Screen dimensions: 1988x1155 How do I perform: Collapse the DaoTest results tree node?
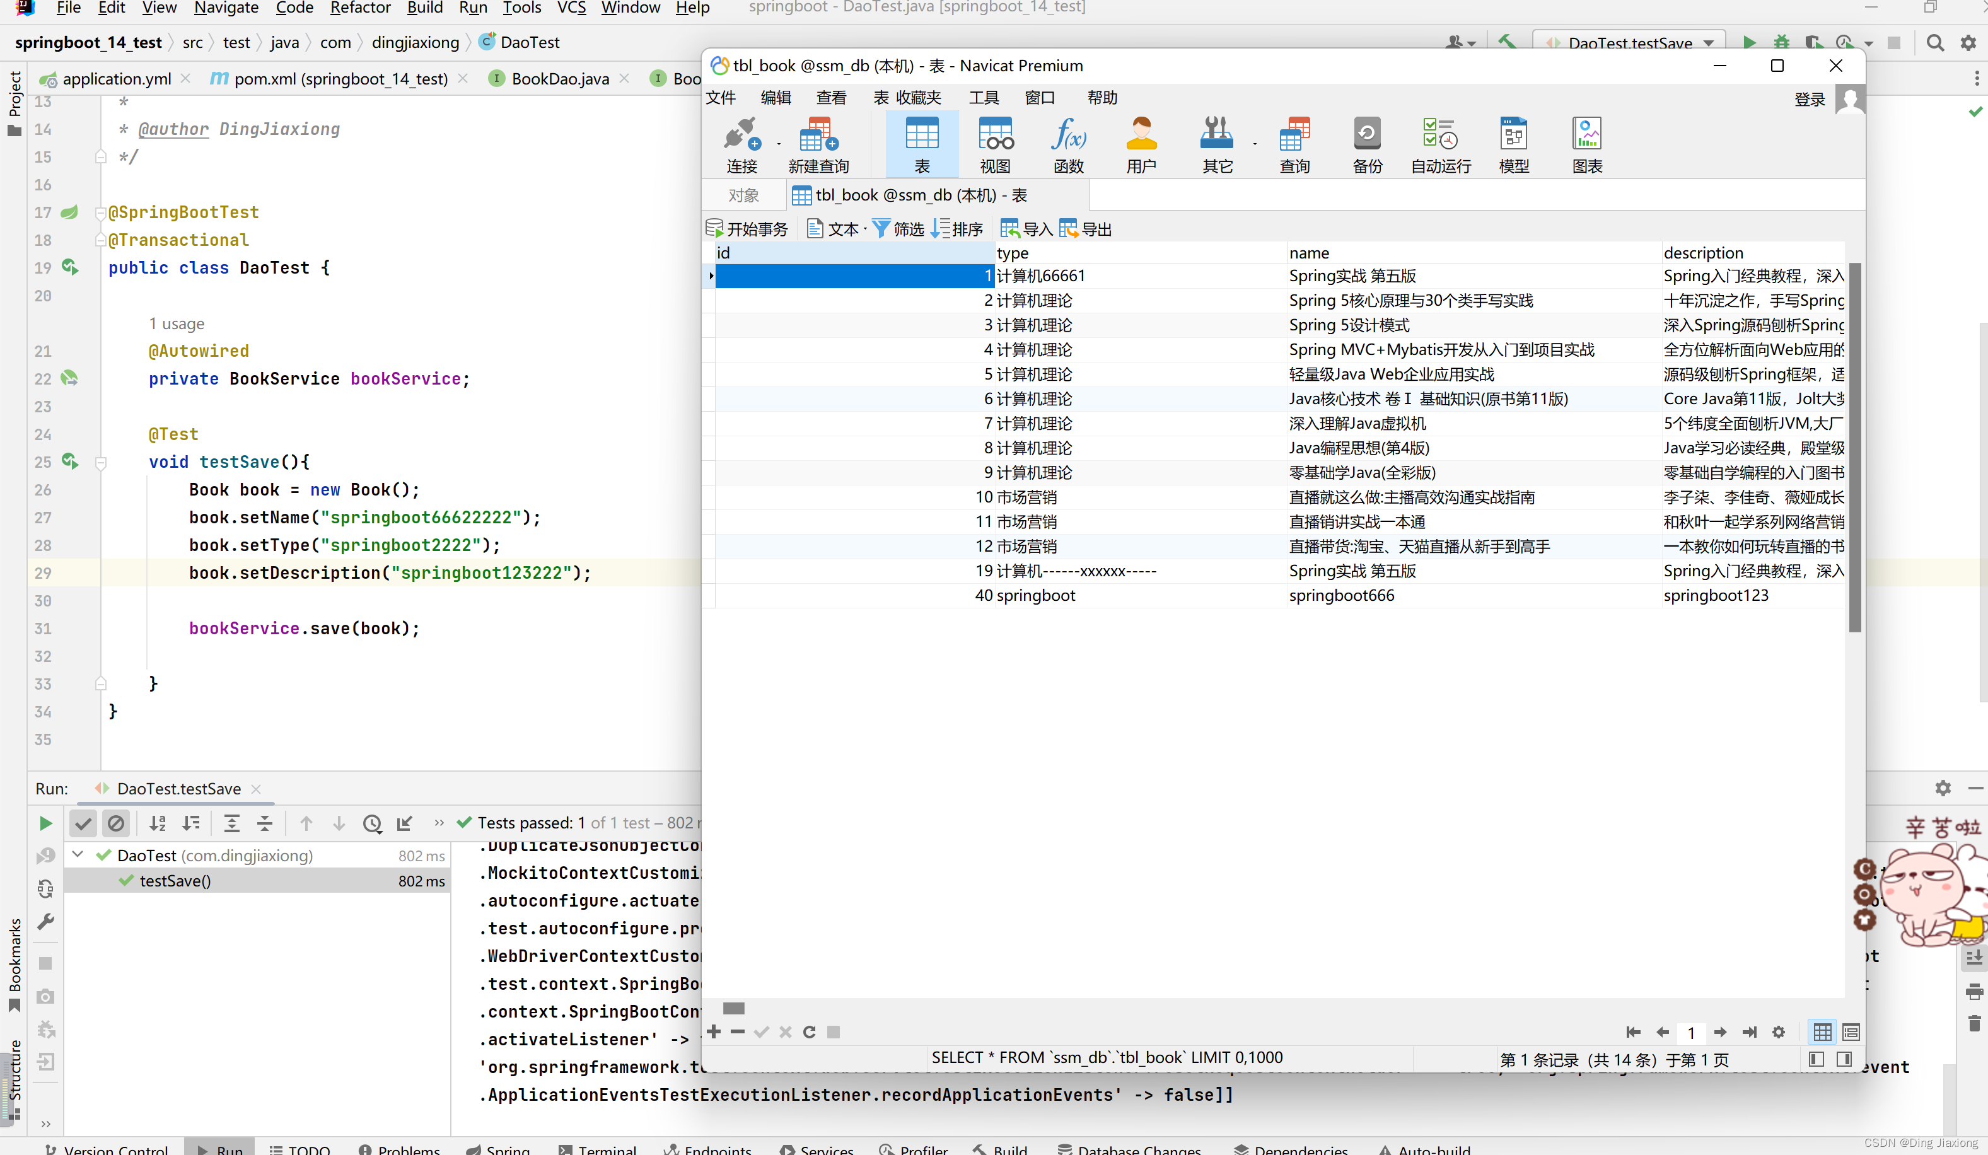click(78, 854)
